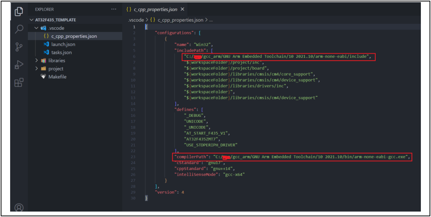This screenshot has height=217, width=431.
Task: Open the Explorer view in activity bar
Action: (x=19, y=12)
